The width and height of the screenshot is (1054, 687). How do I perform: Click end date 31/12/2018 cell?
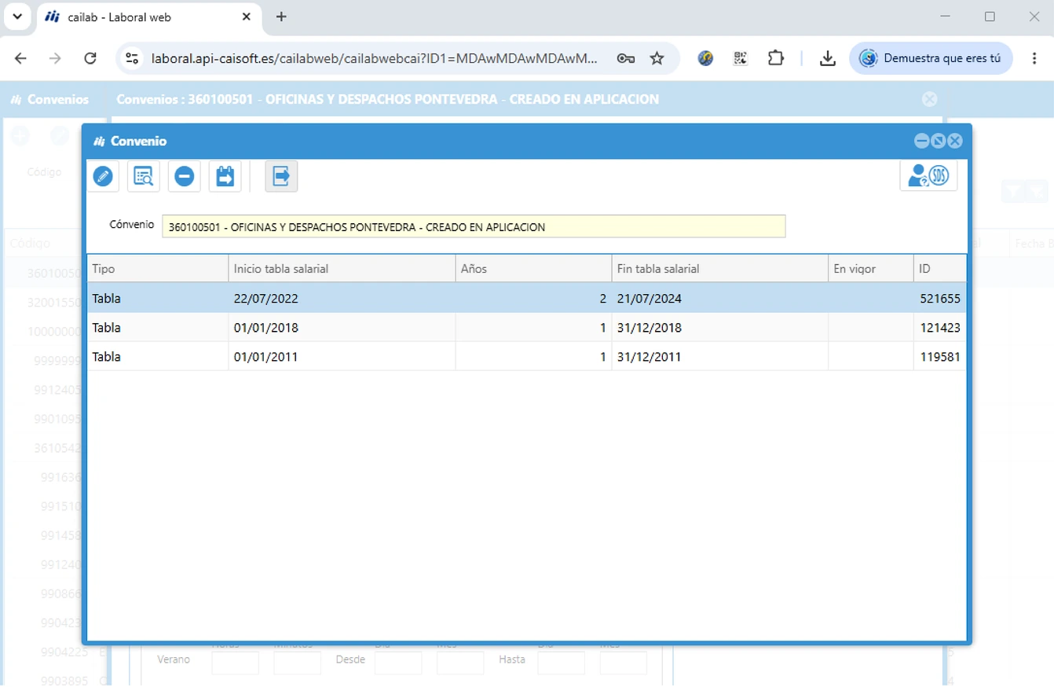coord(720,328)
